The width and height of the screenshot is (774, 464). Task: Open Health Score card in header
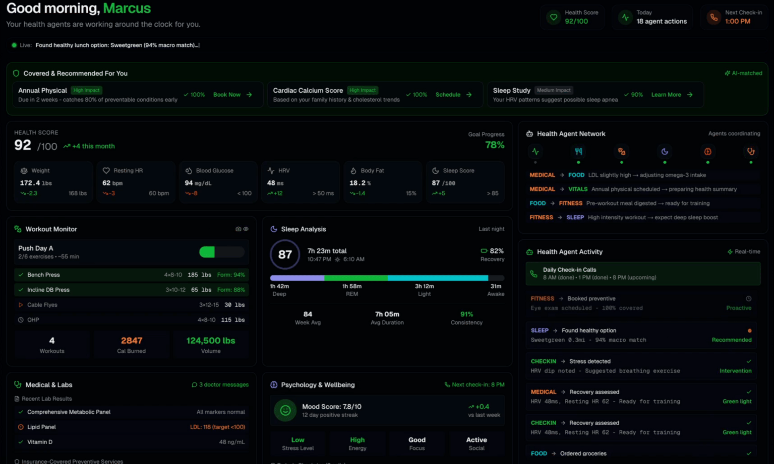coord(572,17)
